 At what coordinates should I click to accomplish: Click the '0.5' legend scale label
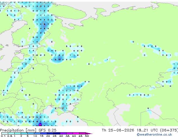(x=10, y=136)
